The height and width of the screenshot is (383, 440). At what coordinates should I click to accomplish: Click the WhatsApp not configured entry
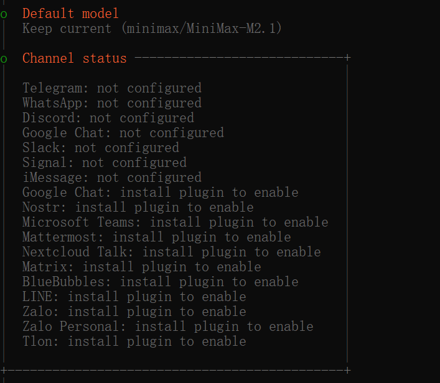(x=112, y=103)
